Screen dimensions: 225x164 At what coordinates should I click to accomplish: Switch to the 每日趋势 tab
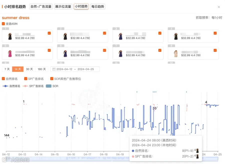coord(98,6)
